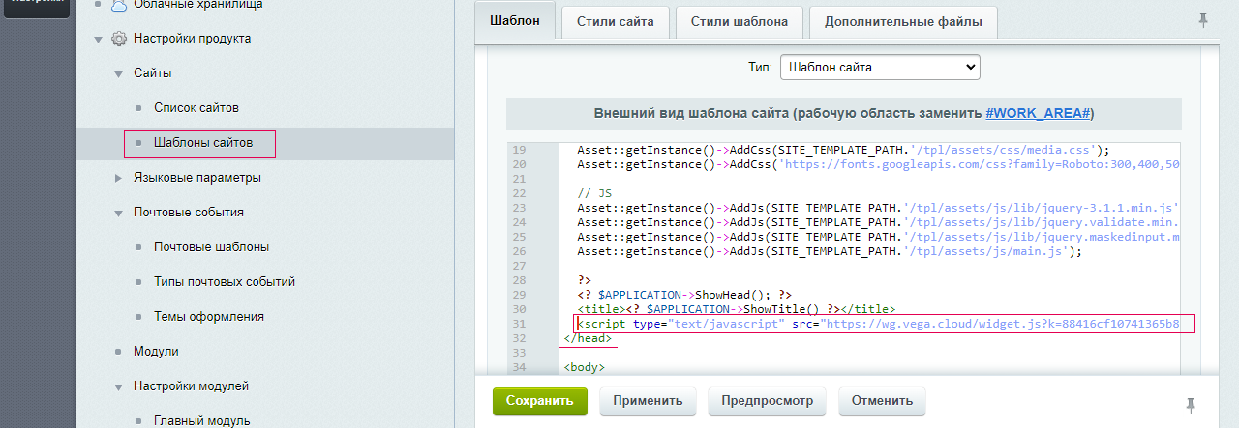
Task: Expand the Языковые параметры section
Action: 118,178
